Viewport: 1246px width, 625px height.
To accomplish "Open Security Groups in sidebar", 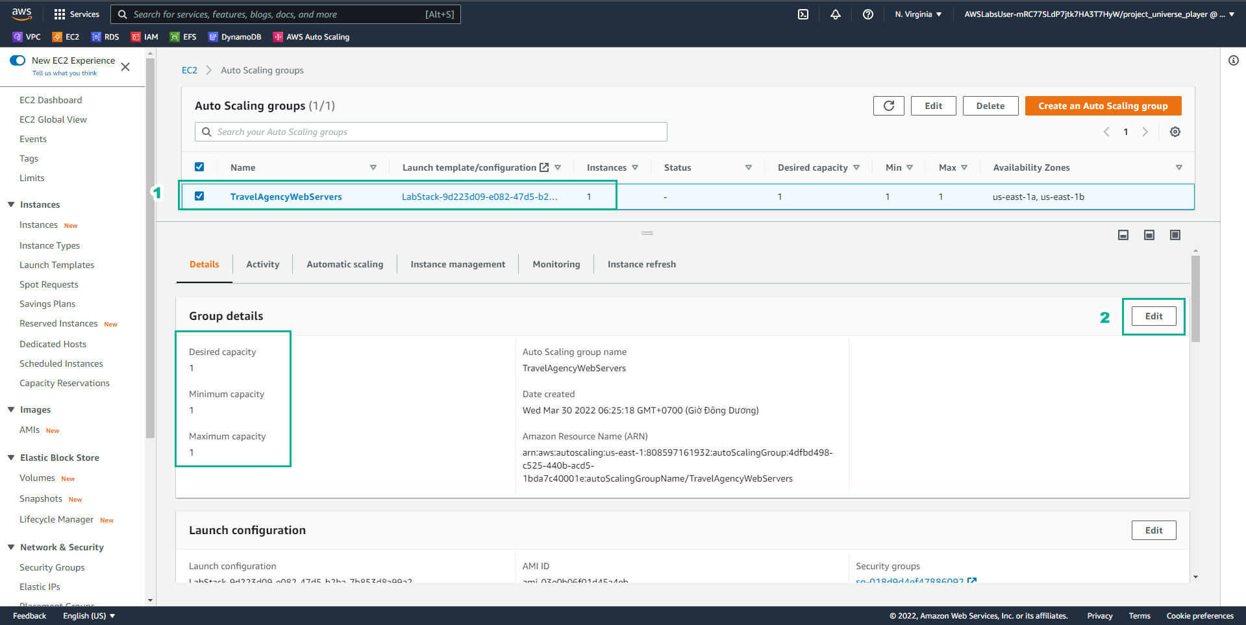I will click(52, 567).
